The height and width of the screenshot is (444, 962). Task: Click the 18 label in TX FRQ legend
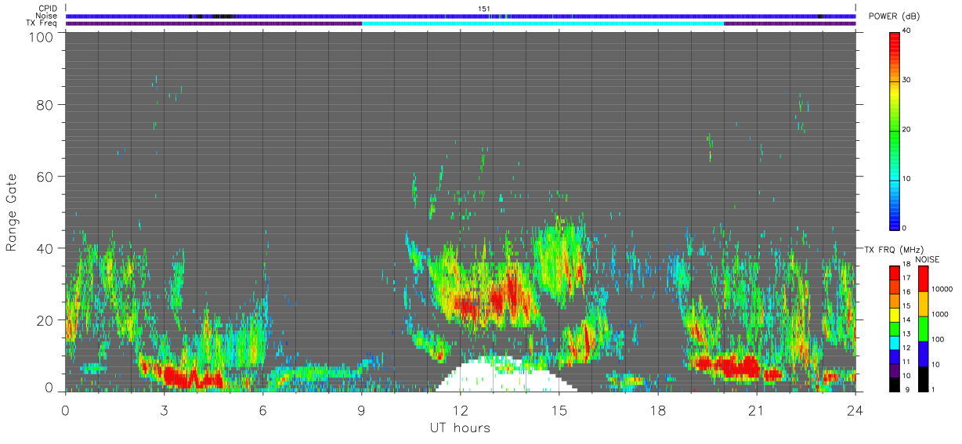(906, 265)
